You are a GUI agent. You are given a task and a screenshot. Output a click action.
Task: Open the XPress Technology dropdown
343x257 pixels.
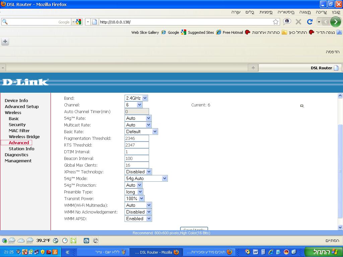138,172
